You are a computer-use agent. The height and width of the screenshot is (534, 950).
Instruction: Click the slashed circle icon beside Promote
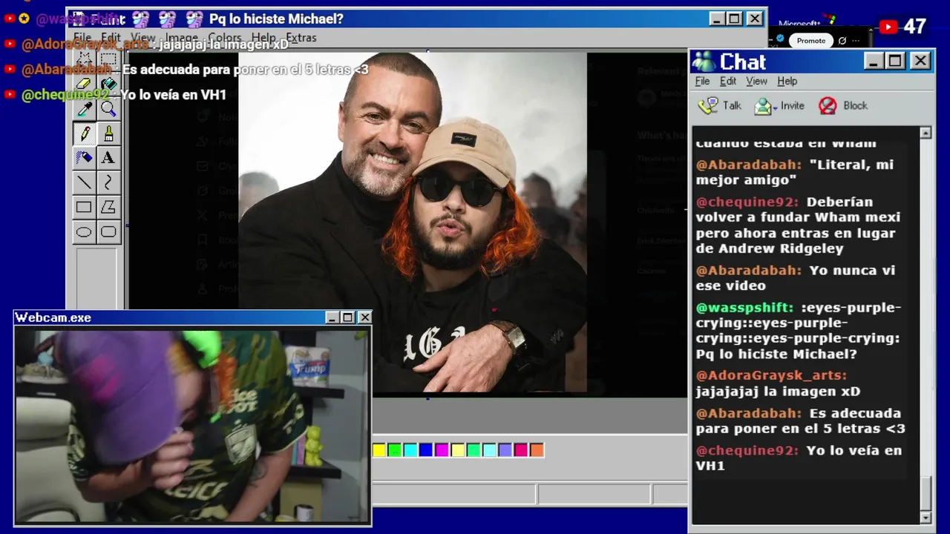[x=842, y=41]
